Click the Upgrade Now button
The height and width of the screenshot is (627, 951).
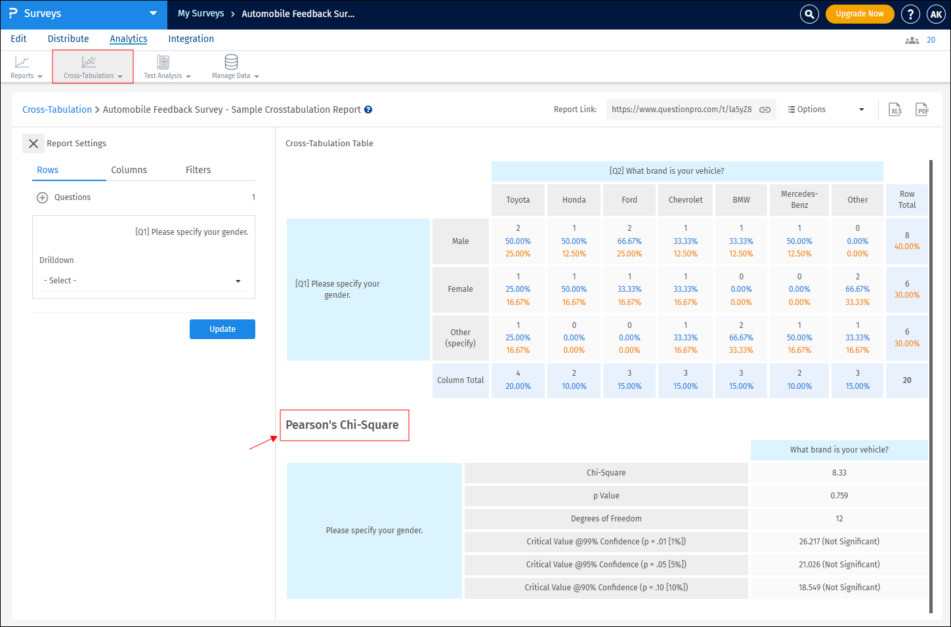859,14
